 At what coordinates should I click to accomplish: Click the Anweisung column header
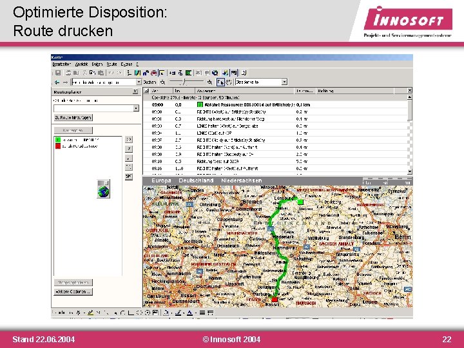245,91
